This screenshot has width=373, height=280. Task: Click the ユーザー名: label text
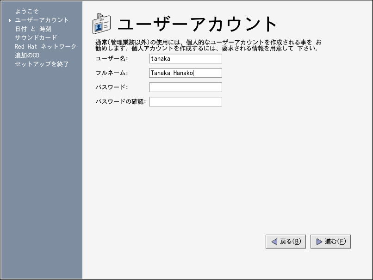pyautogui.click(x=111, y=59)
